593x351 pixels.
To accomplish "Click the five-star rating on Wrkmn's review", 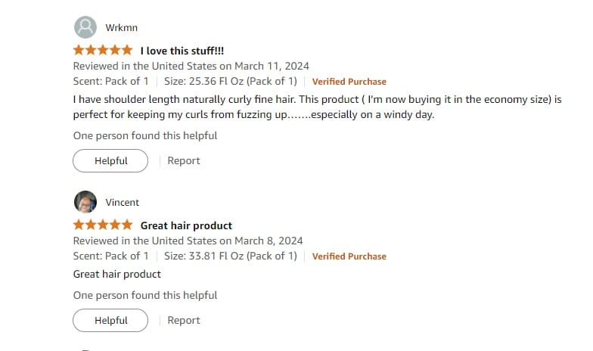I will tap(103, 50).
